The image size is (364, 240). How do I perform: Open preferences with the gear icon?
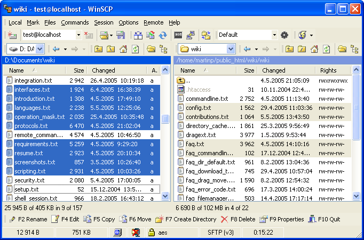[284, 35]
